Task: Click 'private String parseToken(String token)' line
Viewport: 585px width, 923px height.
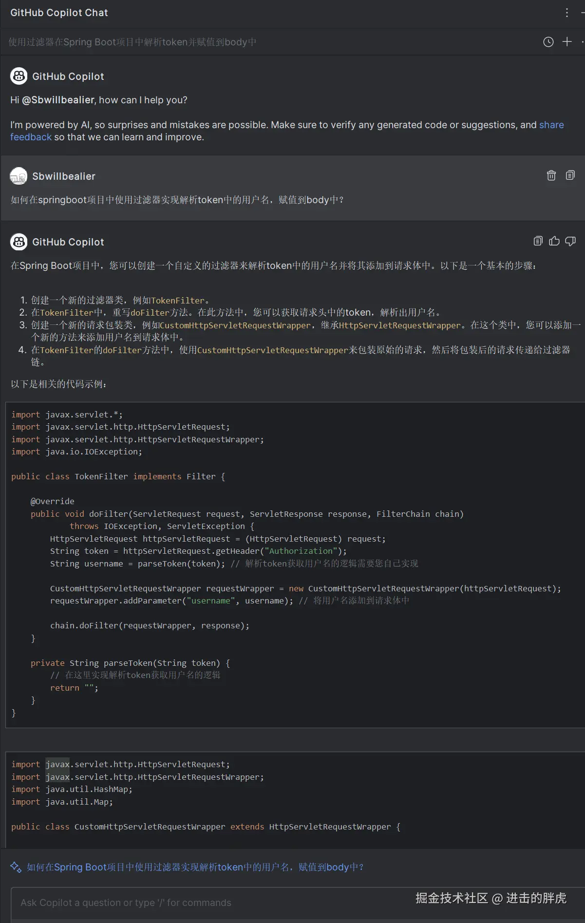Action: (x=131, y=663)
